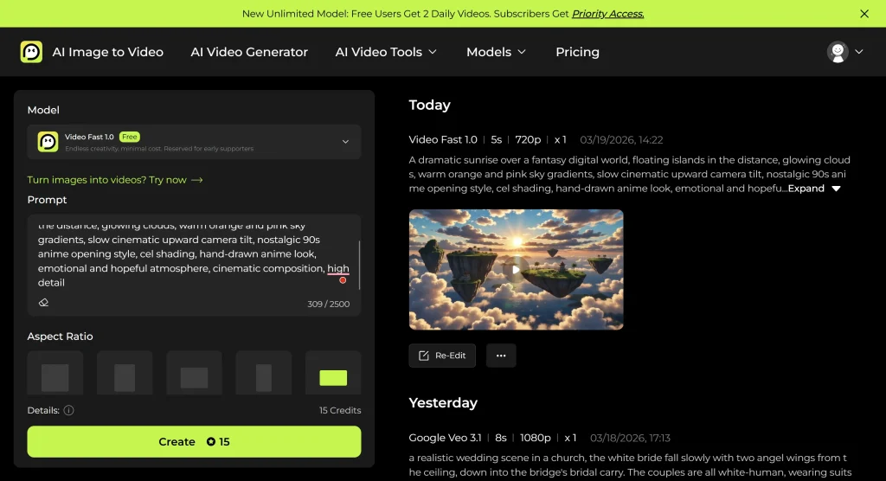Follow the Priority Access banner link
This screenshot has height=481, width=886.
click(x=608, y=14)
